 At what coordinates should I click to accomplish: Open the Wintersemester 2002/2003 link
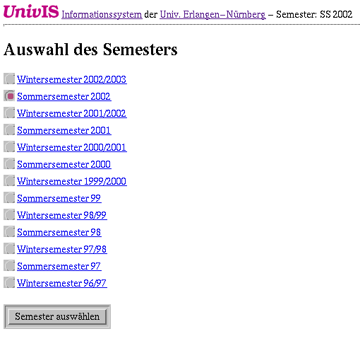click(x=72, y=79)
